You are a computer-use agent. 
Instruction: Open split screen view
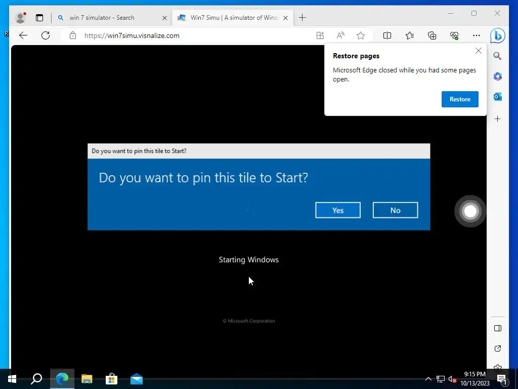(x=387, y=35)
